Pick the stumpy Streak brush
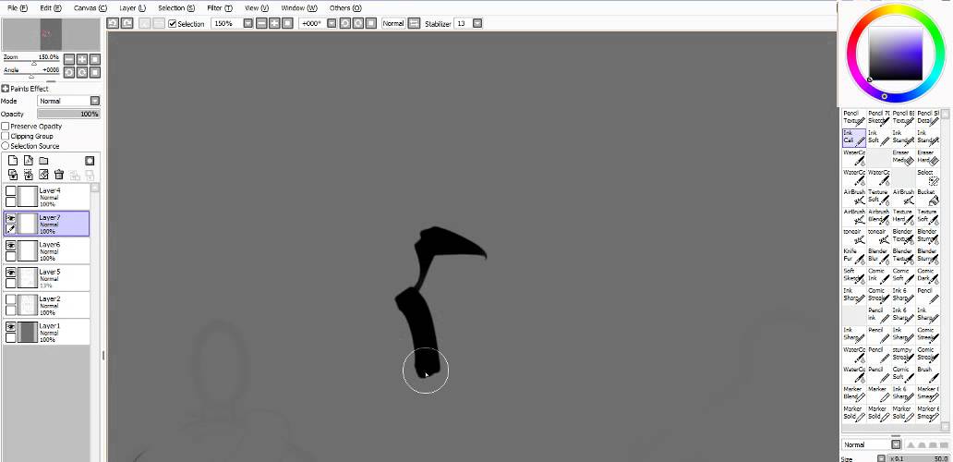The width and height of the screenshot is (953, 462). 903,355
